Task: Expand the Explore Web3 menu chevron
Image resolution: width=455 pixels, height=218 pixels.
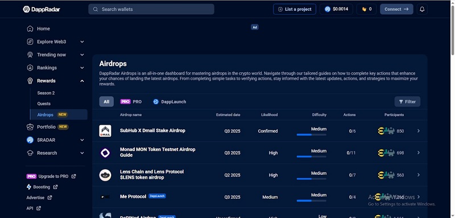Action: [x=82, y=42]
